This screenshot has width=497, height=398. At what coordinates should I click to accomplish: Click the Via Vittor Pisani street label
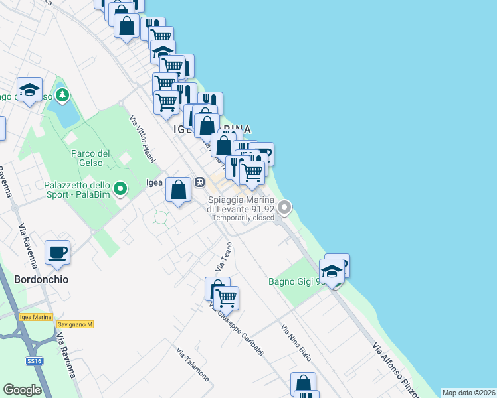(142, 139)
